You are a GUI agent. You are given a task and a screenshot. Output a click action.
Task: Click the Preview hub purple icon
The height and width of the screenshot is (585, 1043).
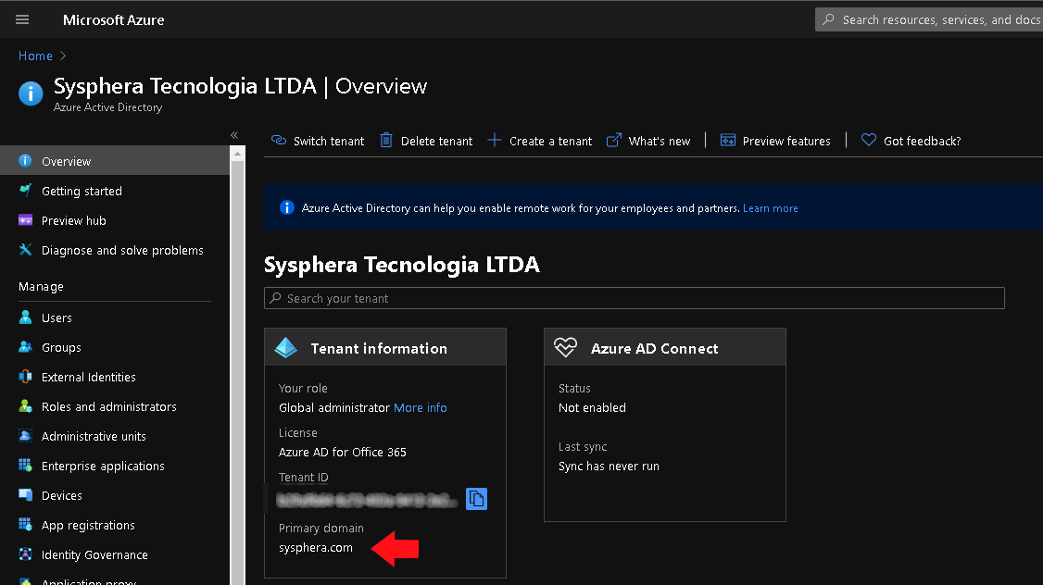pyautogui.click(x=25, y=220)
